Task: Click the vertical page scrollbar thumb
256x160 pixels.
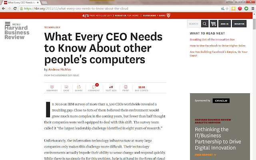Action: pos(254,24)
